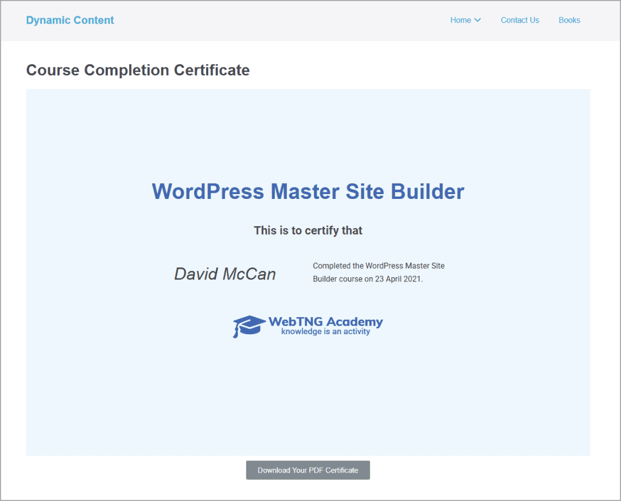Select the Home navigation link

tap(460, 20)
